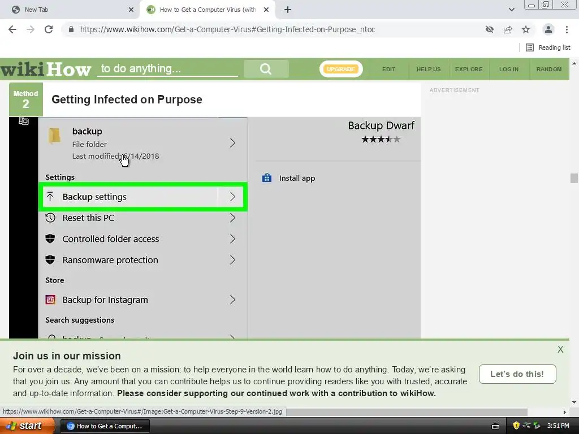Expand the Reset this PC chevron
Viewport: 579px width, 434px height.
click(232, 218)
